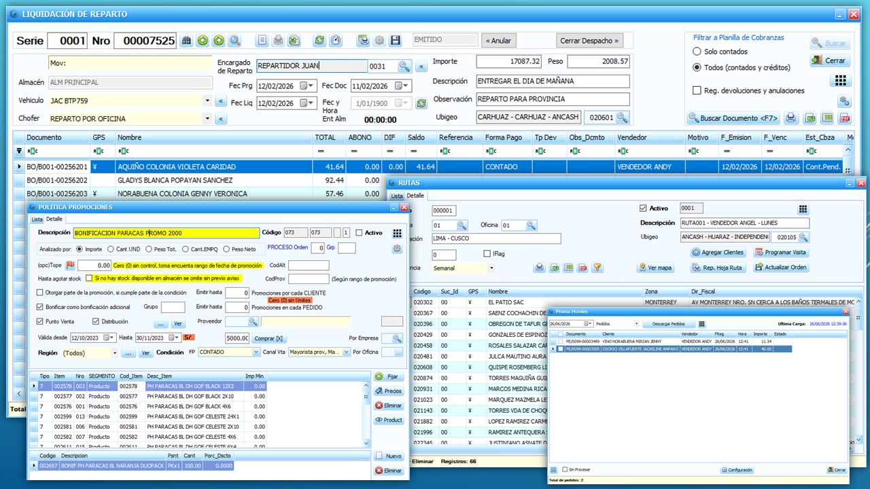Switch to Lista tab in Politica Promociones
The height and width of the screenshot is (489, 870).
[37, 219]
